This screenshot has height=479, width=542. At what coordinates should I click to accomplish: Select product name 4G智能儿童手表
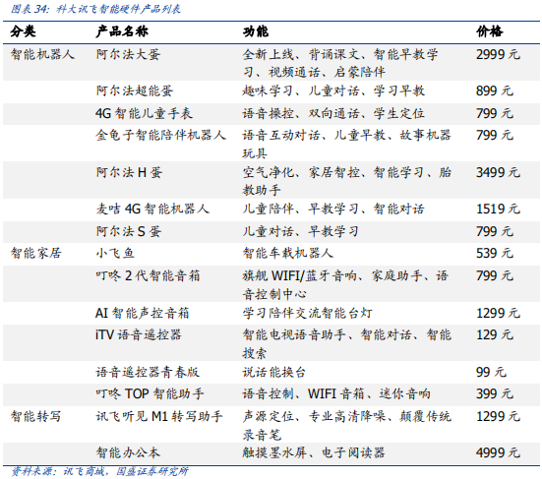[x=145, y=113]
